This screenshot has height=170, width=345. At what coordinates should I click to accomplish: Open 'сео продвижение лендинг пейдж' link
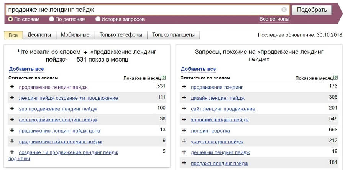coord(58,120)
